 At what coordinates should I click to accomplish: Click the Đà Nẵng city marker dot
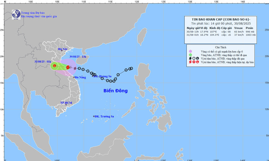point(74,77)
